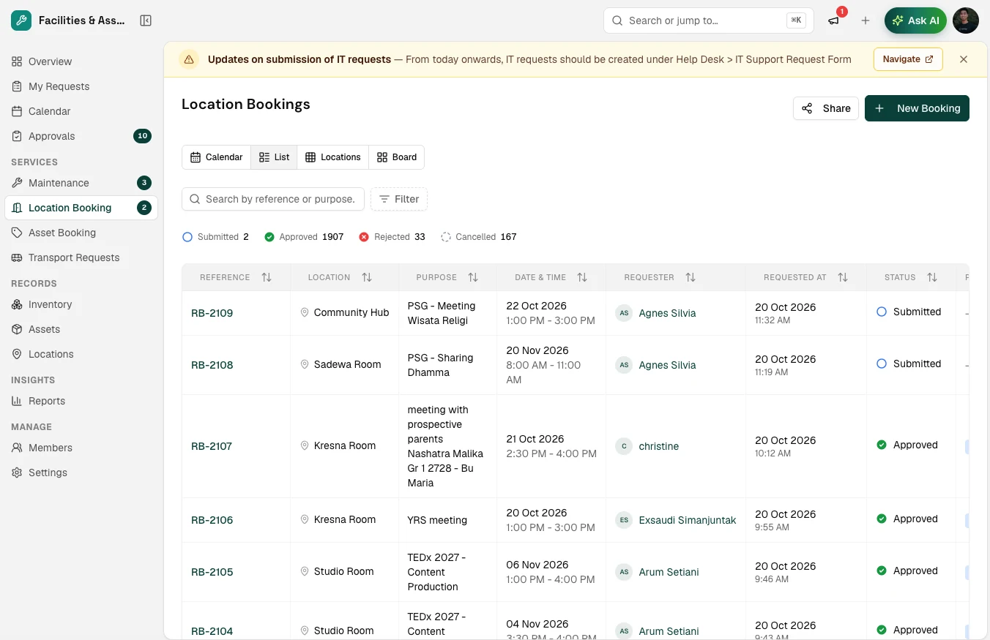Click Agnes Silvia avatar in RB-2109 row
Screen dimensions: 990x640
click(624, 313)
